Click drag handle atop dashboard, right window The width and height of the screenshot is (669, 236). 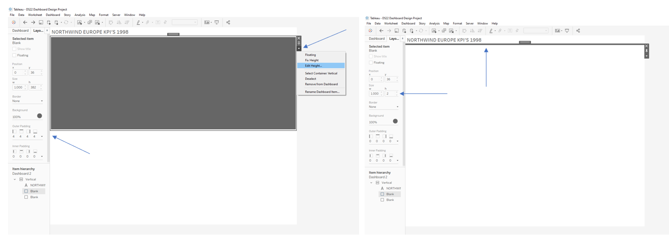tap(525, 43)
